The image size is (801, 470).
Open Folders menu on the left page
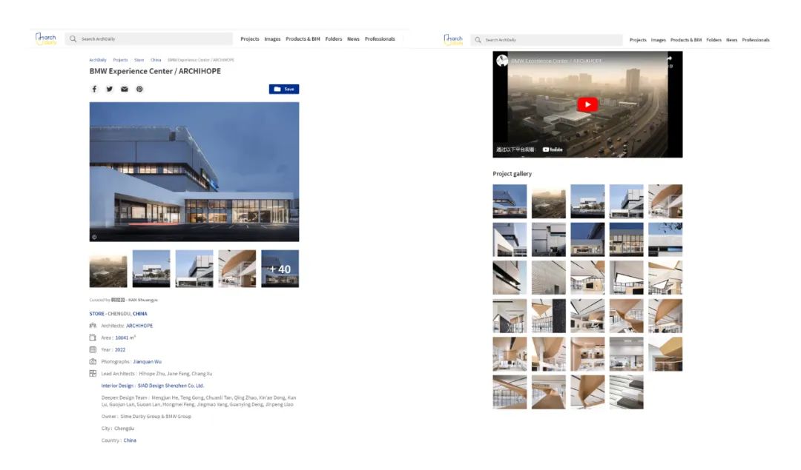pyautogui.click(x=334, y=38)
